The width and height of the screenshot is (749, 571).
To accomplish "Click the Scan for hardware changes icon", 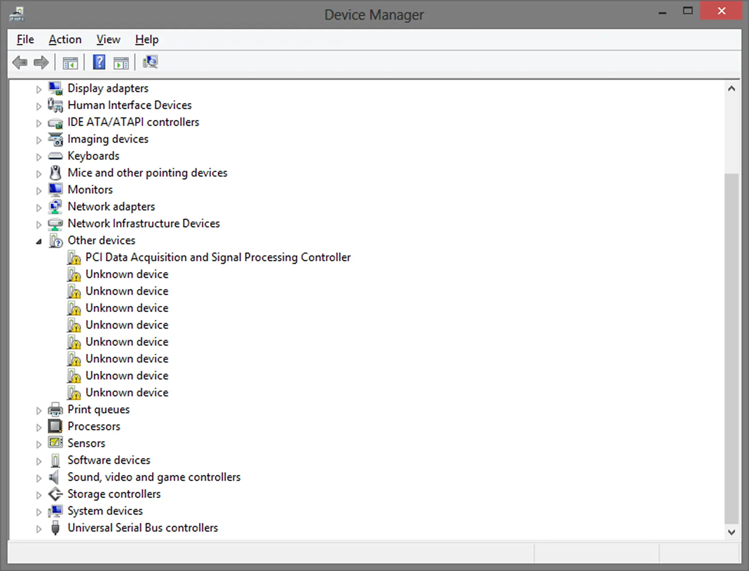I will coord(150,62).
